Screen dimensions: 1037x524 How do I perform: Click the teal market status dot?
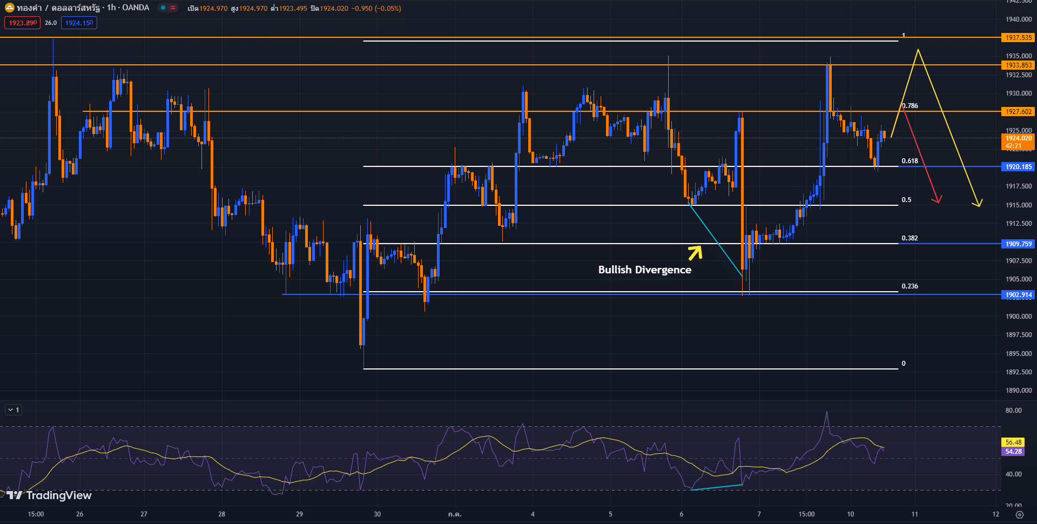163,8
